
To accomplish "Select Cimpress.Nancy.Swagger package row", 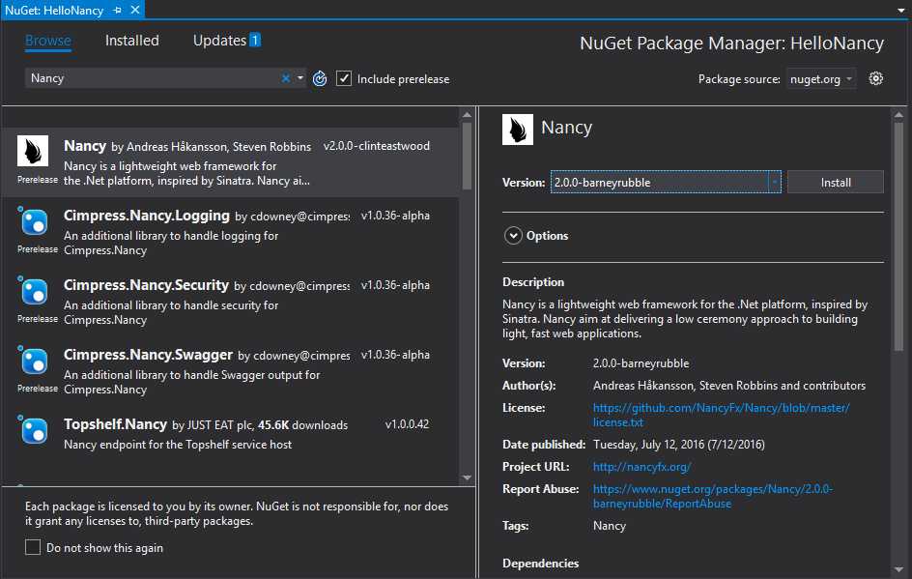I will pos(230,371).
